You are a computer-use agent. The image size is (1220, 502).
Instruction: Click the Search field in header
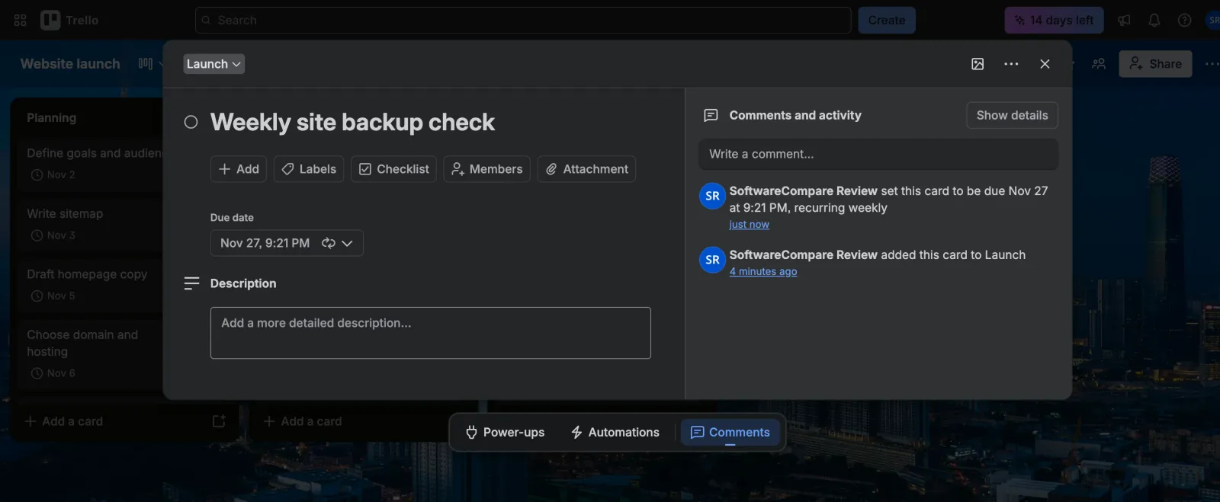coord(523,21)
